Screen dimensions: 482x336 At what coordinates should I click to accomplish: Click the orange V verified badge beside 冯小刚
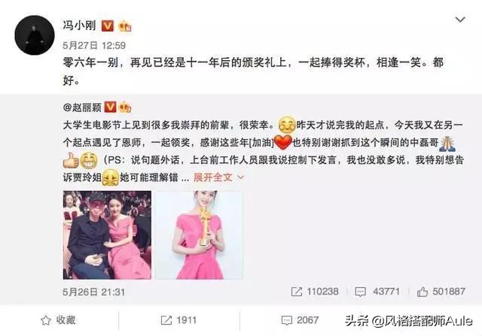[x=107, y=26]
